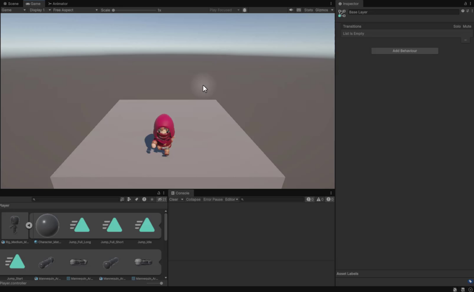The image size is (474, 292).
Task: Toggle Gizmos in the Game view
Action: click(321, 10)
